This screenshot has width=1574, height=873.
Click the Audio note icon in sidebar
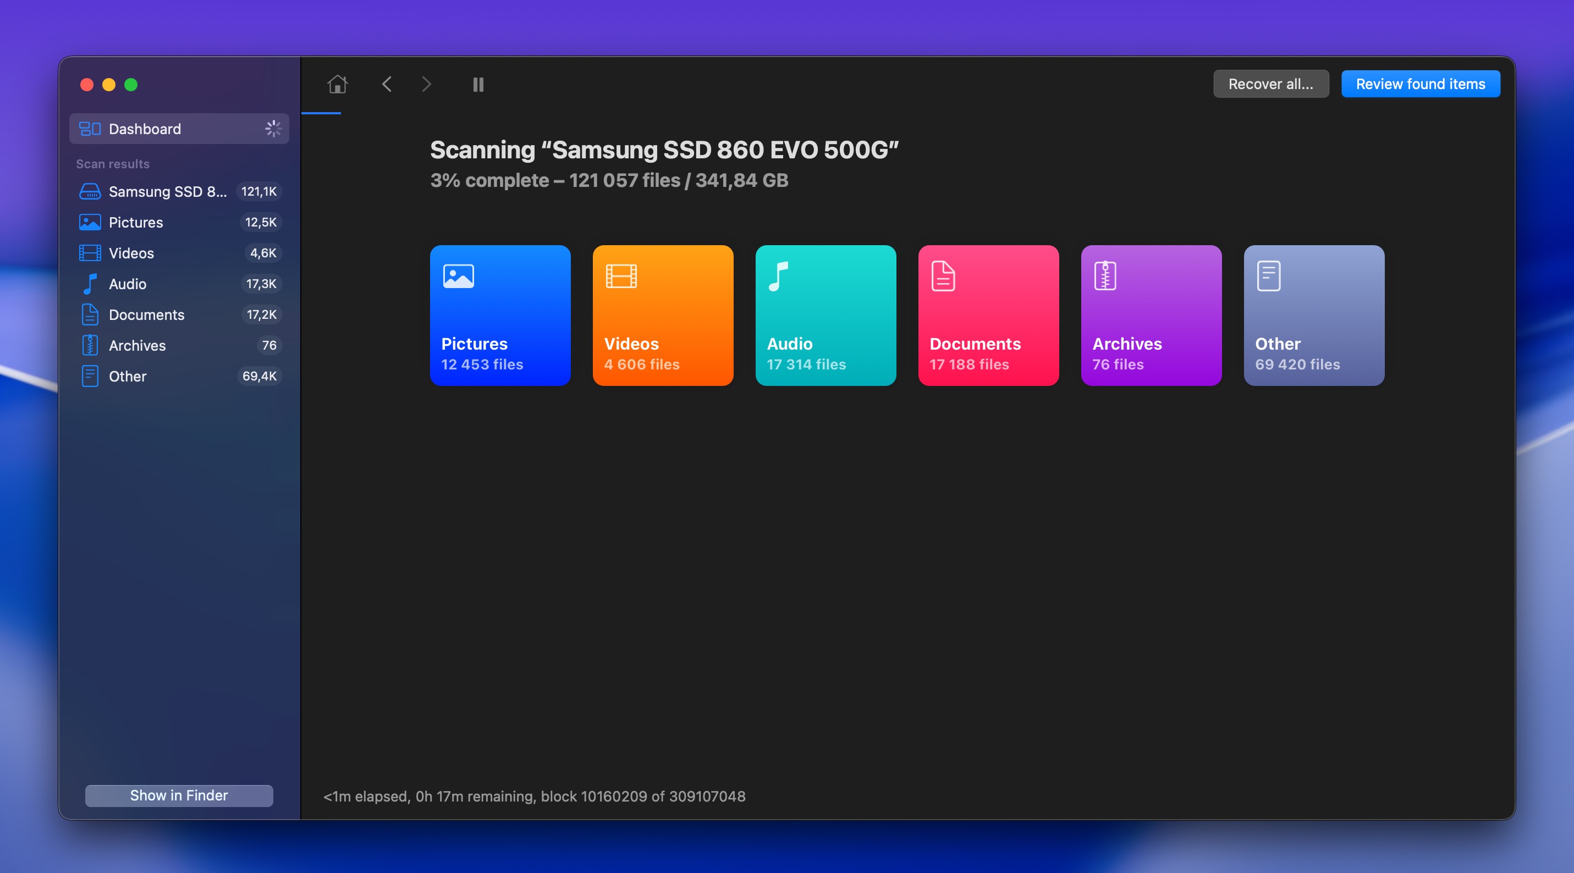(x=90, y=284)
